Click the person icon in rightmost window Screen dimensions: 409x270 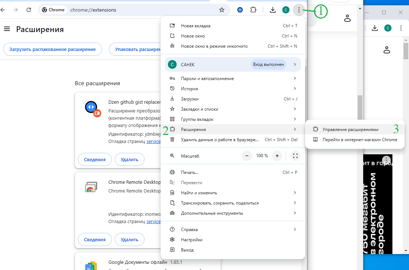387,49
